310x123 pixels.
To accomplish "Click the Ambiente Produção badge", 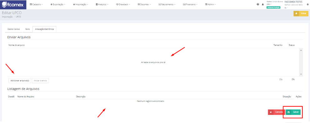I will (273, 7).
